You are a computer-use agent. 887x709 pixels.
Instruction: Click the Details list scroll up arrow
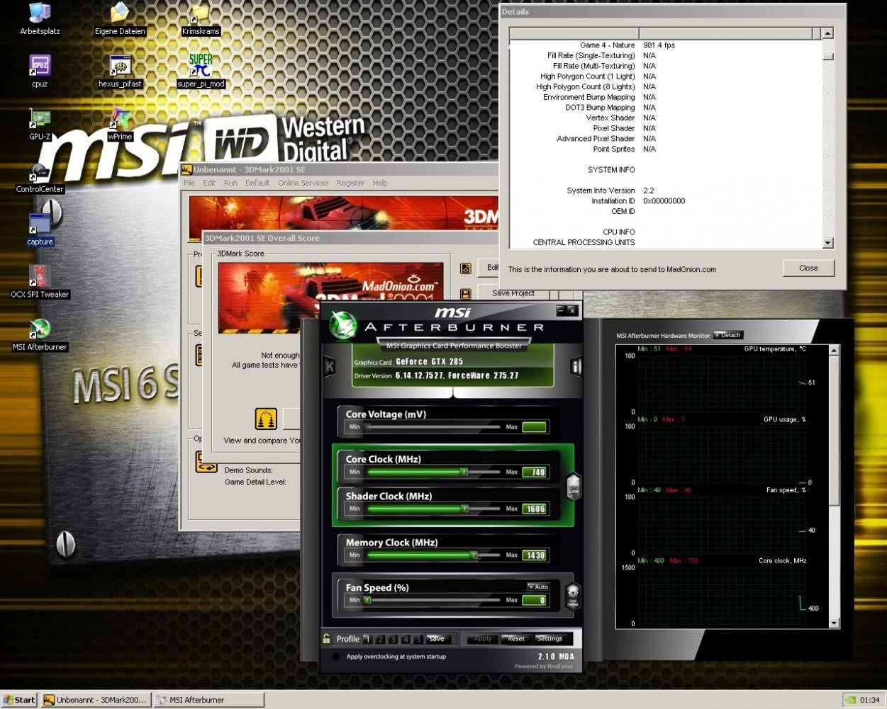827,33
